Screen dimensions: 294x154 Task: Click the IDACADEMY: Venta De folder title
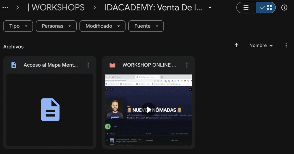(x=153, y=7)
